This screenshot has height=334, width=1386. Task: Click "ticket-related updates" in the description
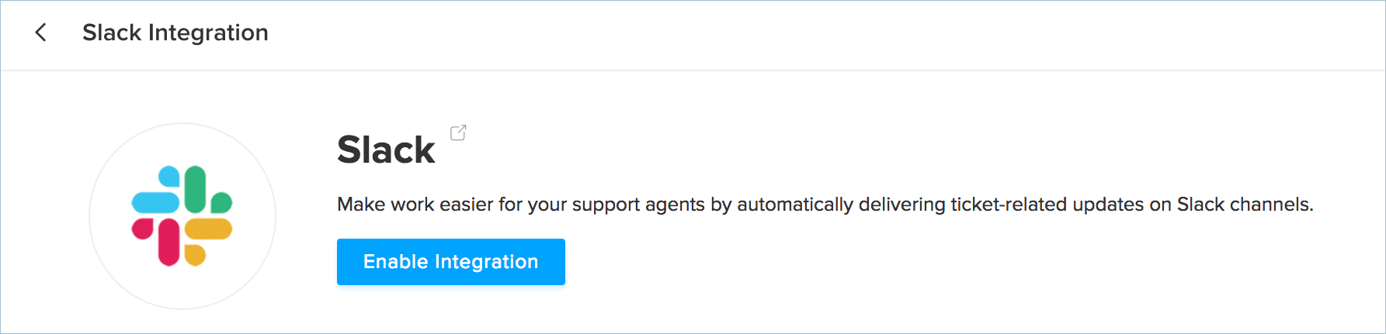pos(1047,205)
